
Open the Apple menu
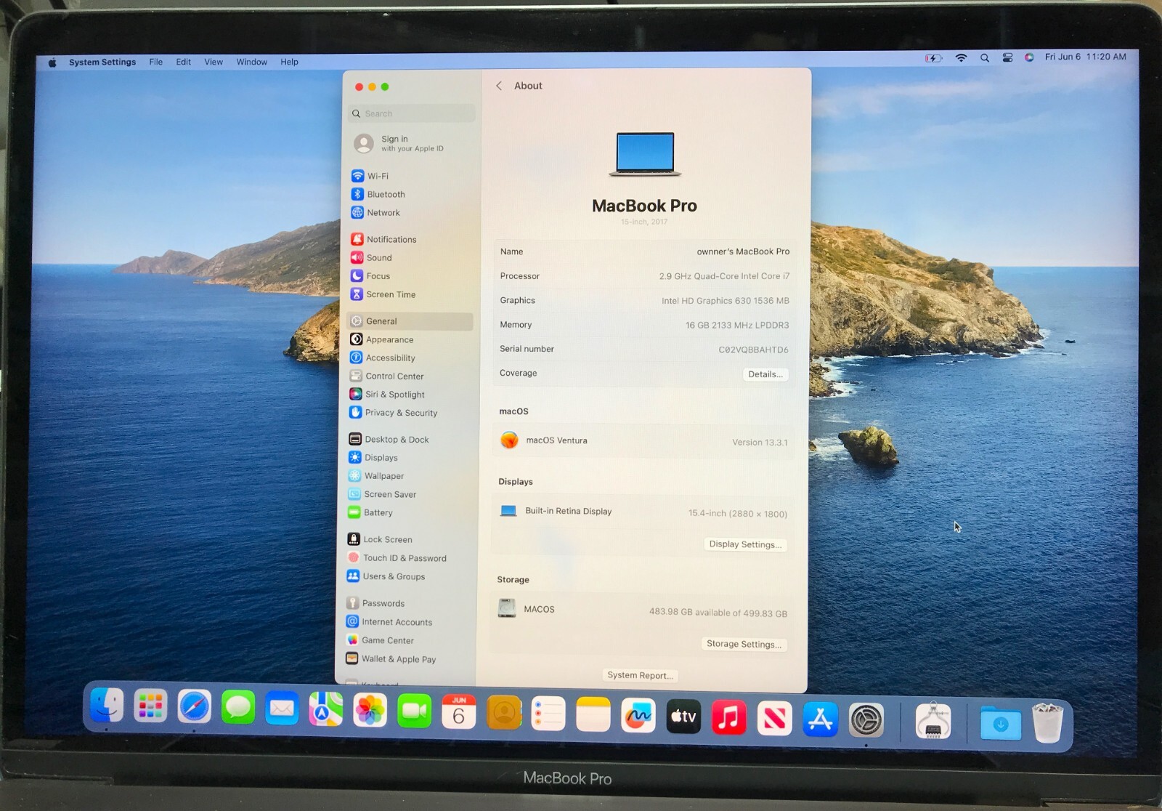tap(52, 62)
